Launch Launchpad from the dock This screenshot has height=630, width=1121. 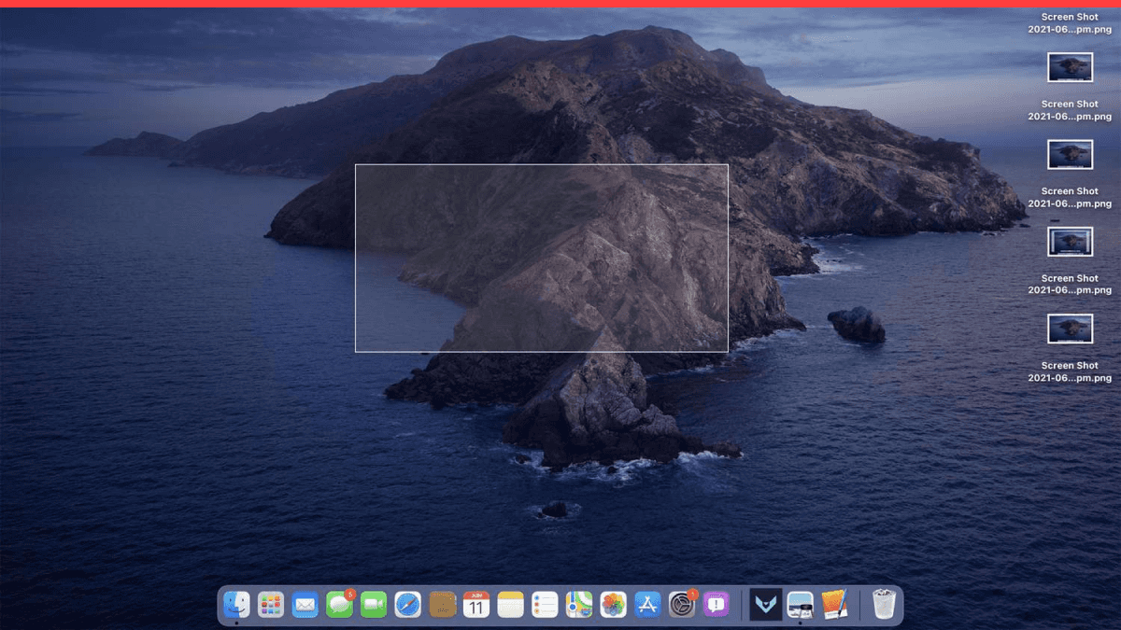pyautogui.click(x=271, y=605)
